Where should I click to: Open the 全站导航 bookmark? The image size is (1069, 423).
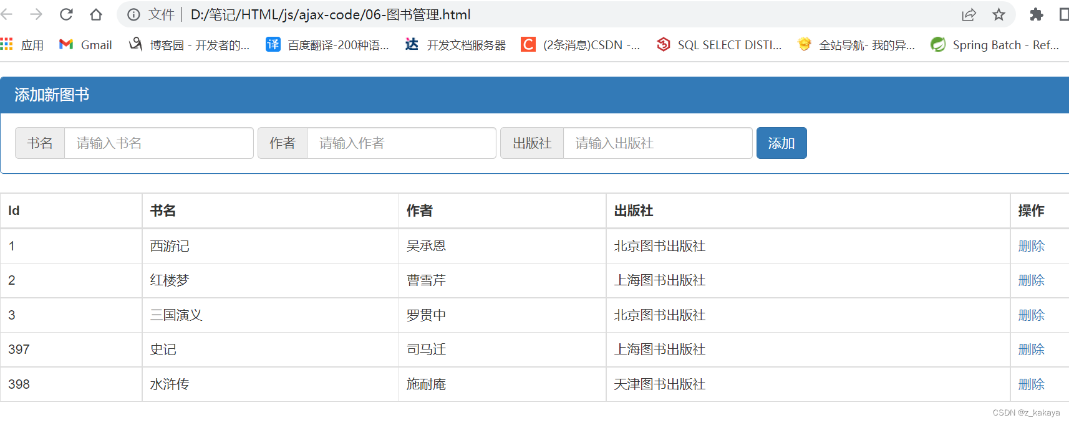coord(856,45)
